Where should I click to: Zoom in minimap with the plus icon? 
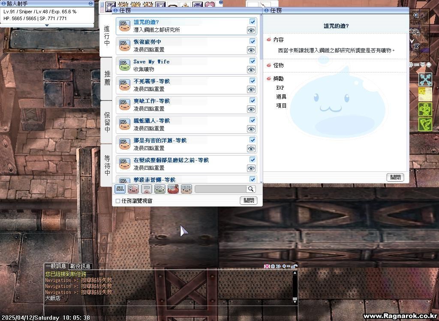[411, 65]
